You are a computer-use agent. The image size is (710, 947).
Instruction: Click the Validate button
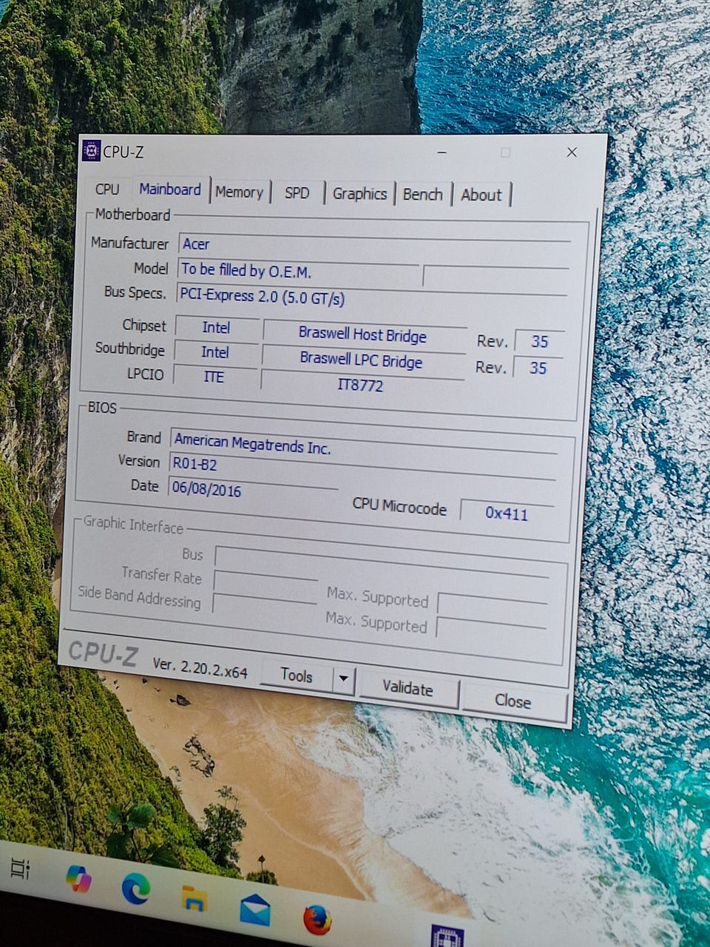click(x=408, y=688)
